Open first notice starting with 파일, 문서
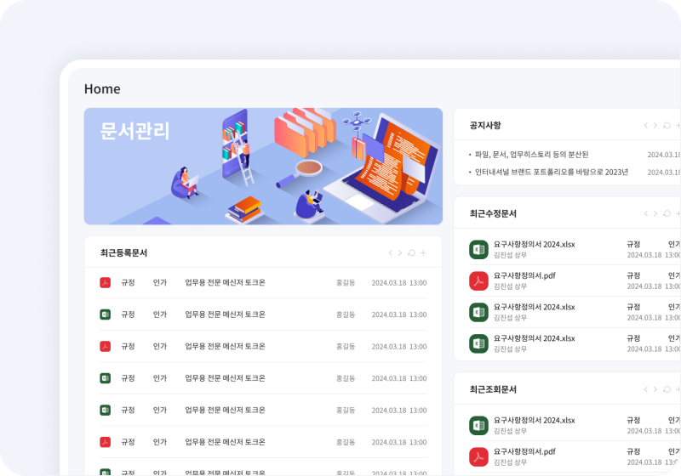 pos(531,155)
